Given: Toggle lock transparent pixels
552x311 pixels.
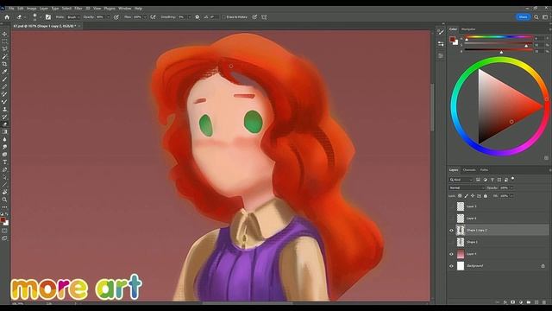Looking at the screenshot, I should click(x=460, y=196).
